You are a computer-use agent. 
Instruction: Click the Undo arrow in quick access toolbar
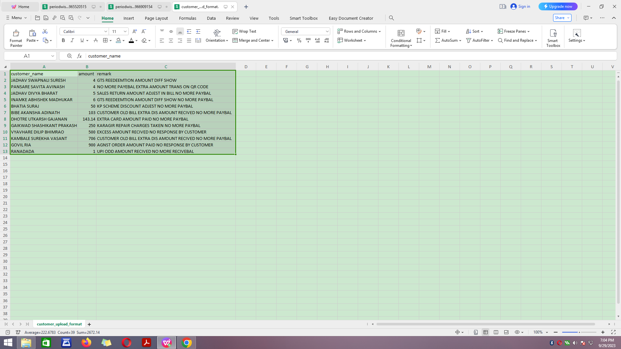tap(80, 18)
